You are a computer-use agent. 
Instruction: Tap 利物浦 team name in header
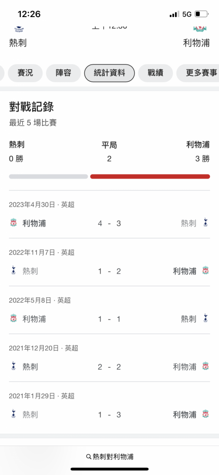(196, 43)
